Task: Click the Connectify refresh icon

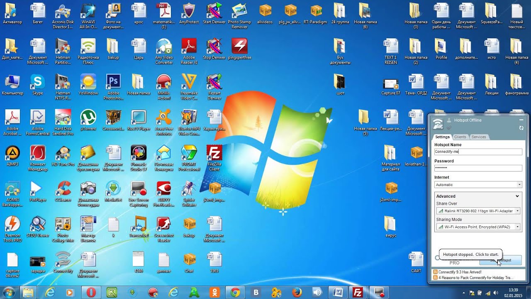Action: 521,128
